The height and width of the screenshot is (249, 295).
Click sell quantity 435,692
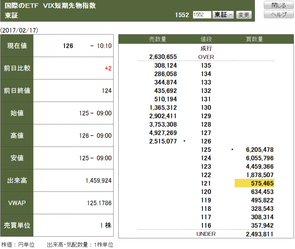tap(166, 91)
